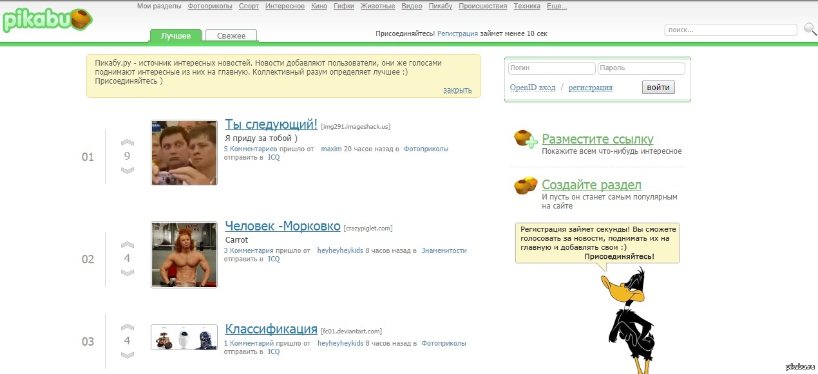Click source label [crazypiglet.com]
Screen dimensions: 818x374
(x=368, y=229)
